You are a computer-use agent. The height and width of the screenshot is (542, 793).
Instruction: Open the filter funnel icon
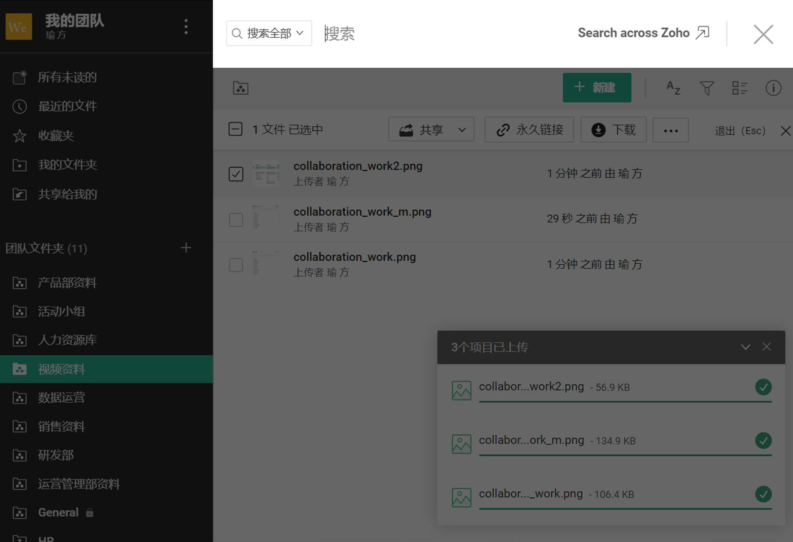pos(707,88)
